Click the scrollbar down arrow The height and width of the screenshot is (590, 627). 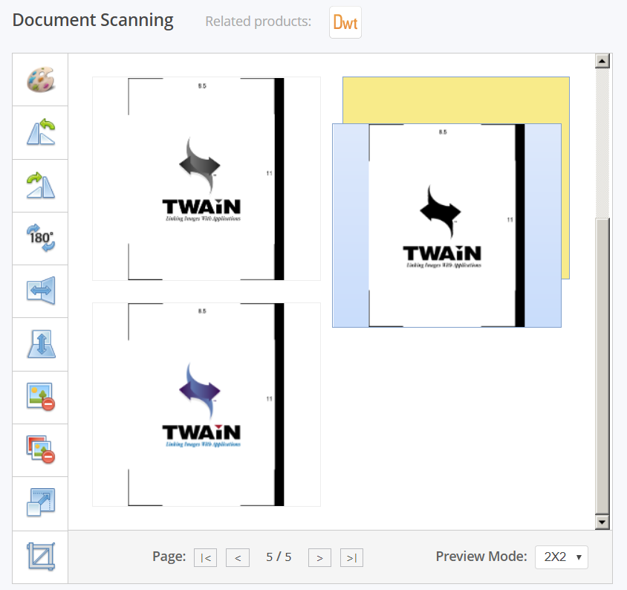pyautogui.click(x=602, y=522)
